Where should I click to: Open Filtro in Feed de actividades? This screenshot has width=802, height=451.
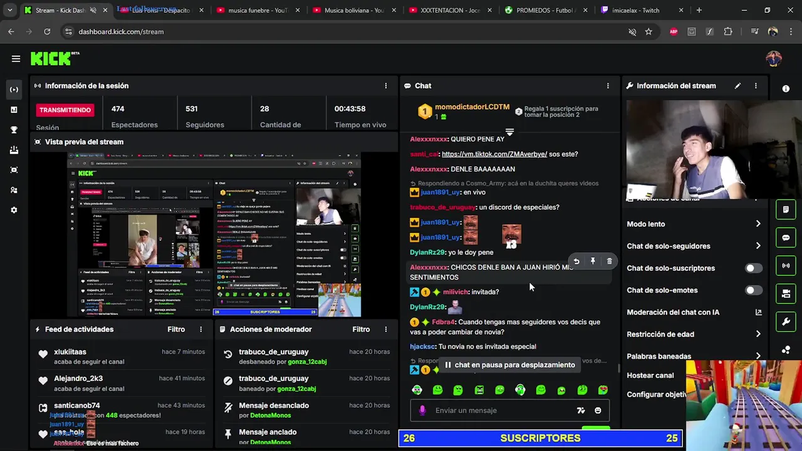(176, 329)
